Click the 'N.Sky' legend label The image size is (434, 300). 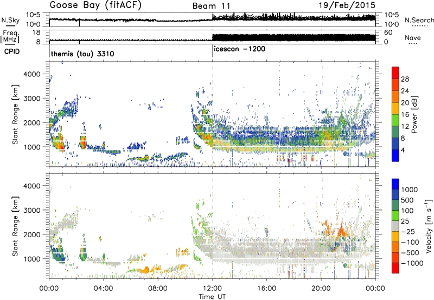click(10, 20)
